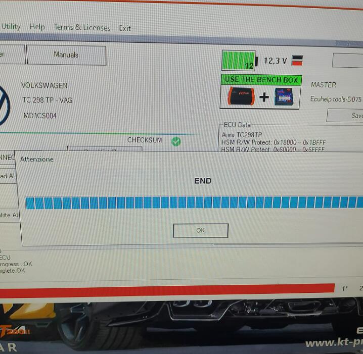Image resolution: width=363 pixels, height=354 pixels.
Task: Select the complete OK log line
Action: [x=12, y=271]
